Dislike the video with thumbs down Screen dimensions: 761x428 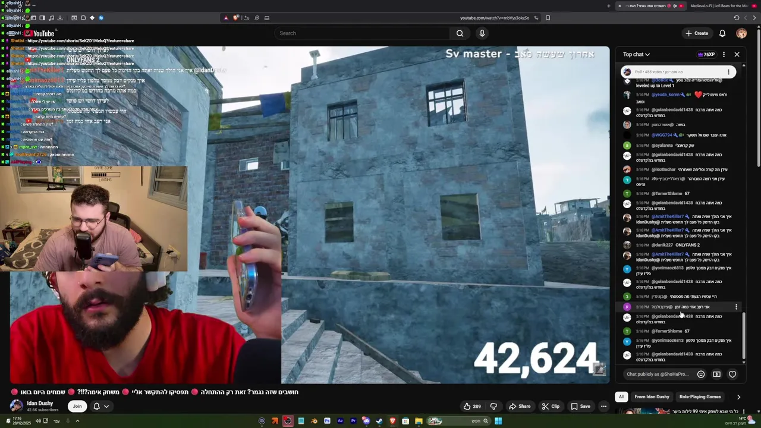pos(493,407)
